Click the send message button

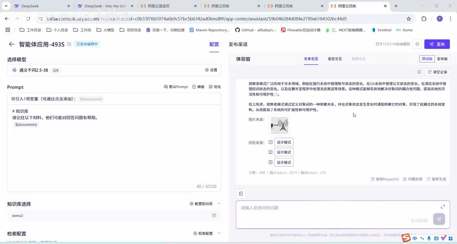(x=439, y=219)
